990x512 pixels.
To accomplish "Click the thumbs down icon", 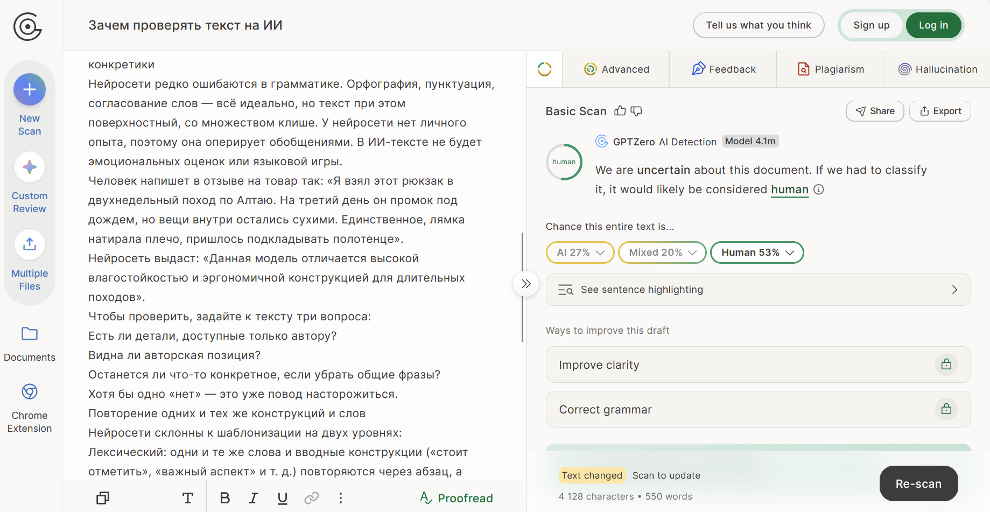I will click(636, 111).
